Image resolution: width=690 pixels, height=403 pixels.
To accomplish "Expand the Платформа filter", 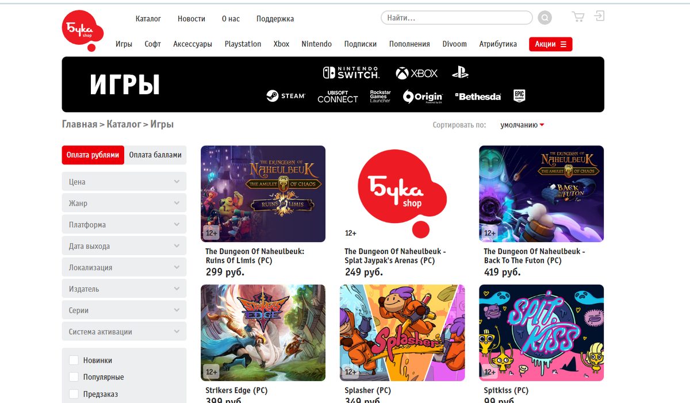I will [x=124, y=224].
